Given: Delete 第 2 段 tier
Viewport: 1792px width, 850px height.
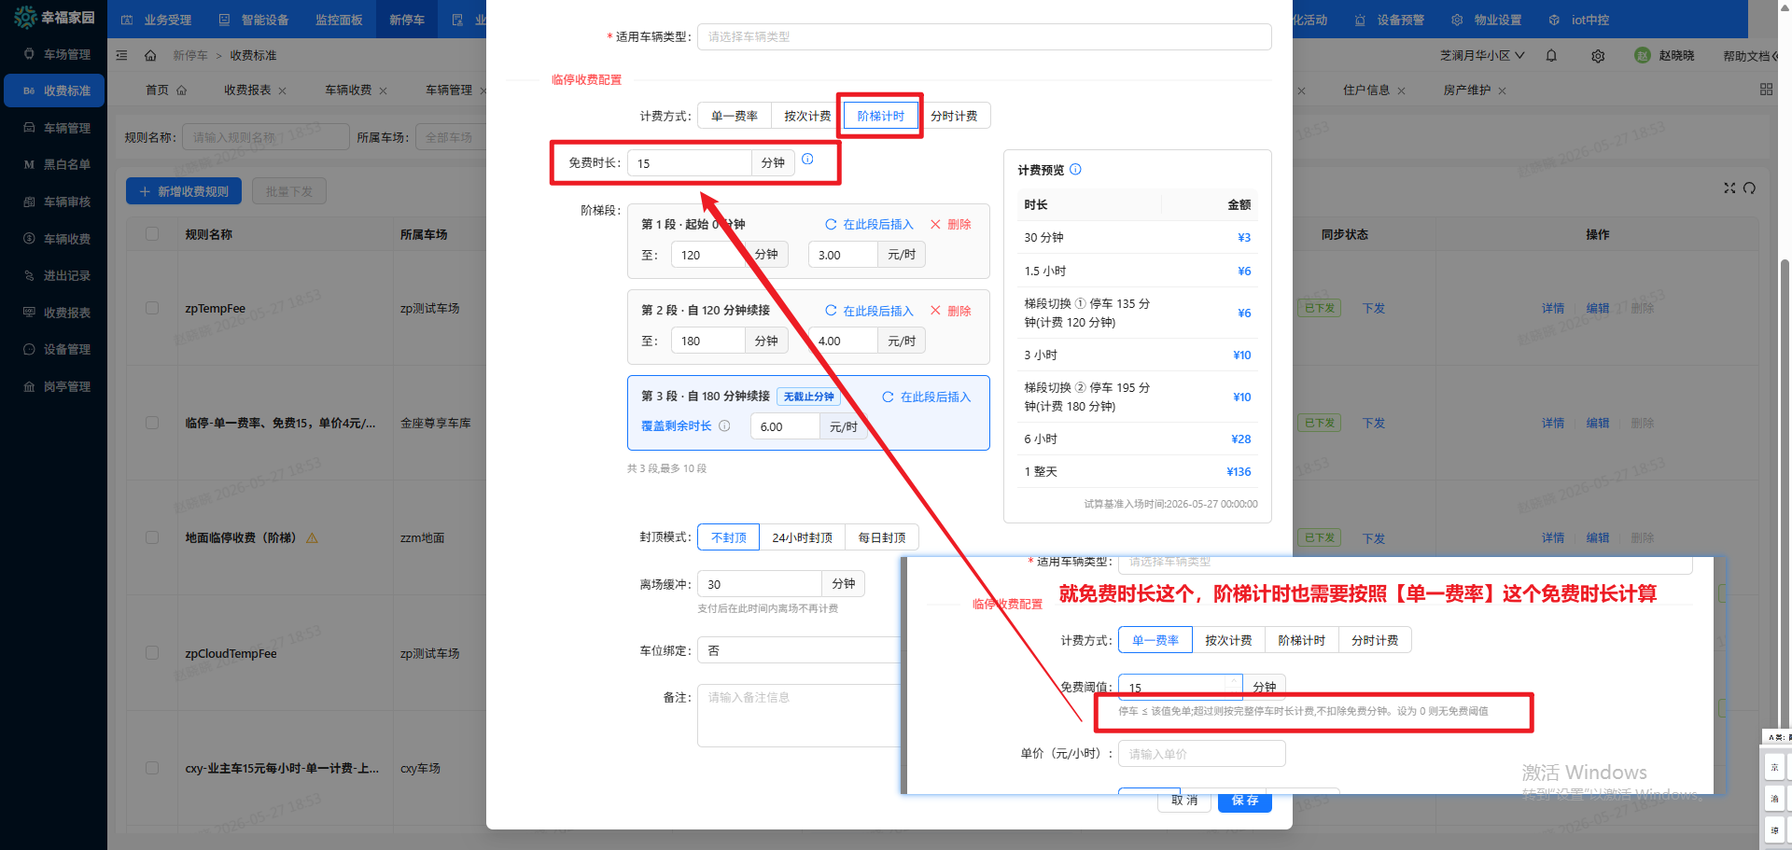Looking at the screenshot, I should pyautogui.click(x=951, y=311).
